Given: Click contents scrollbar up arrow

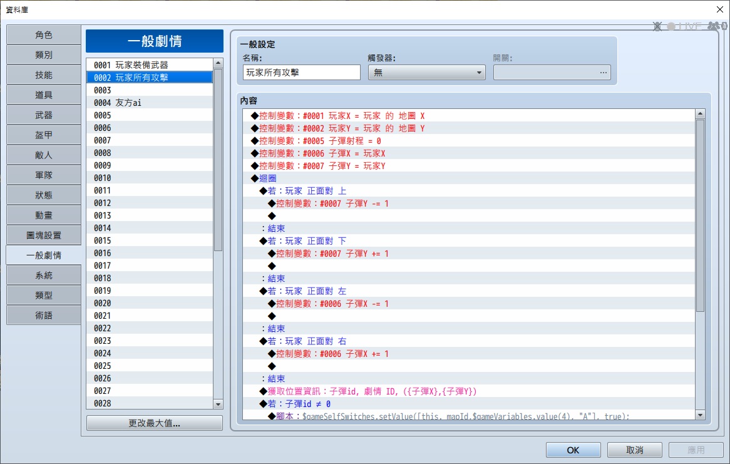Looking at the screenshot, I should [700, 114].
